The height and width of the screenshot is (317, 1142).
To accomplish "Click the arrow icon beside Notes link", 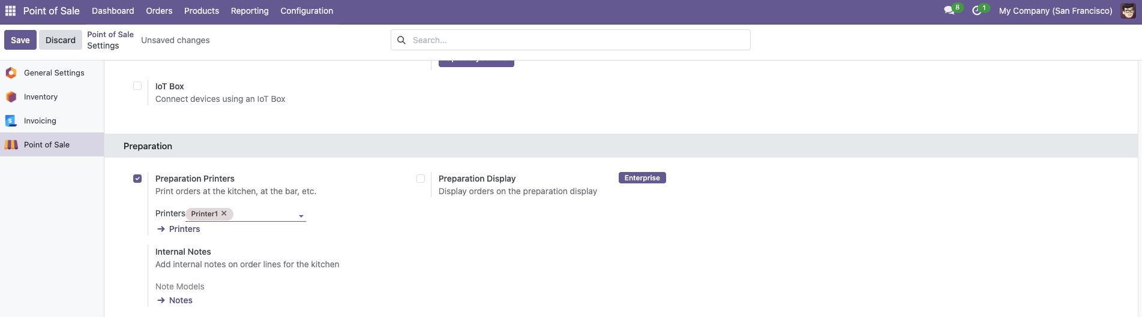I will pyautogui.click(x=161, y=300).
